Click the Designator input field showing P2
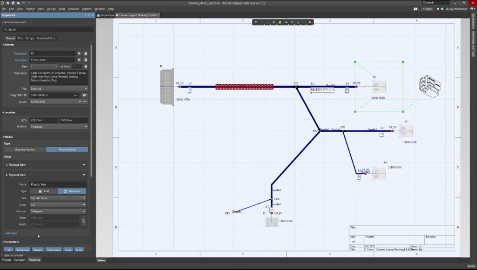Screen dimensions: 477x270 click(52, 54)
